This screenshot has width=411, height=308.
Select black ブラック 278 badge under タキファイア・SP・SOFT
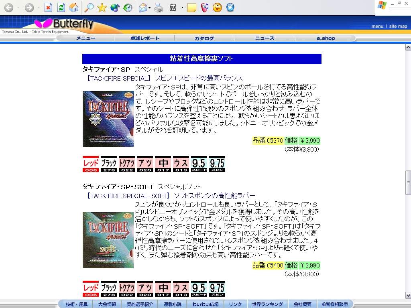[109, 289]
